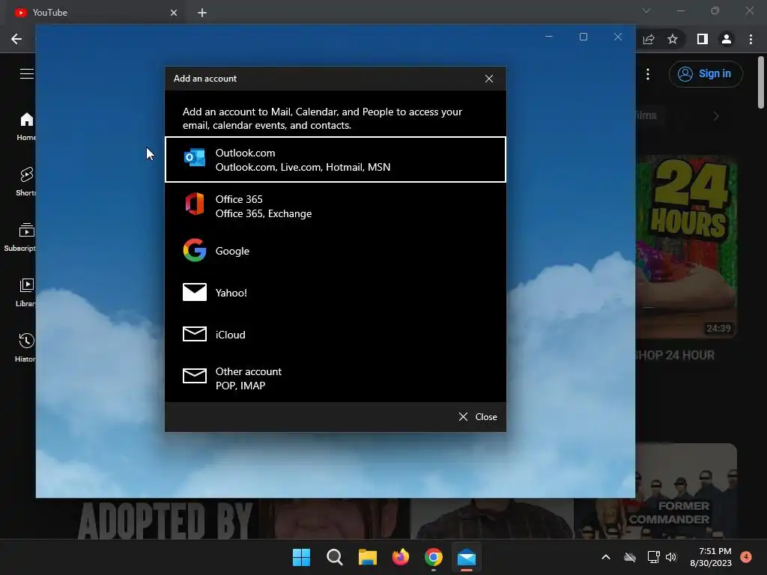This screenshot has height=575, width=767.
Task: Select the Outlook.com account option
Action: pyautogui.click(x=336, y=159)
